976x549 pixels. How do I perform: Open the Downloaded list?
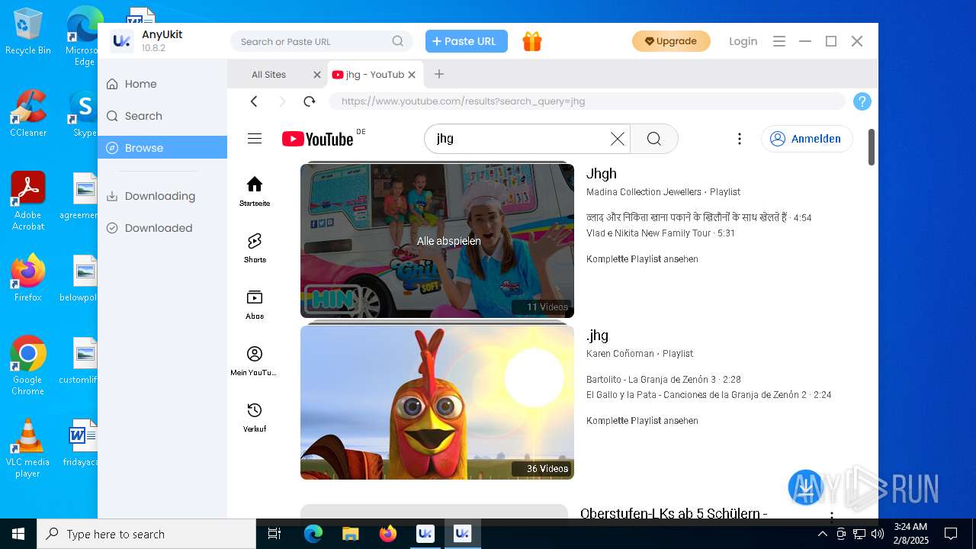pos(162,228)
